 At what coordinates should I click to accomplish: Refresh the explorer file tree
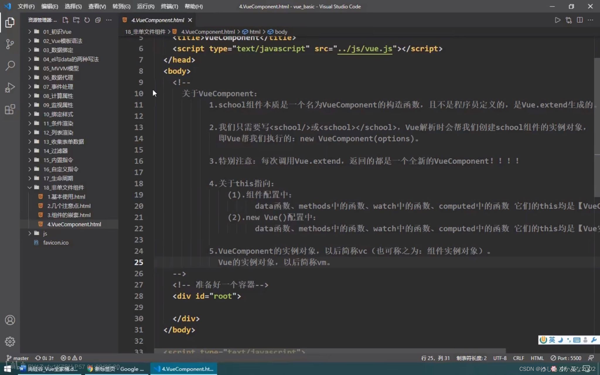[87, 20]
